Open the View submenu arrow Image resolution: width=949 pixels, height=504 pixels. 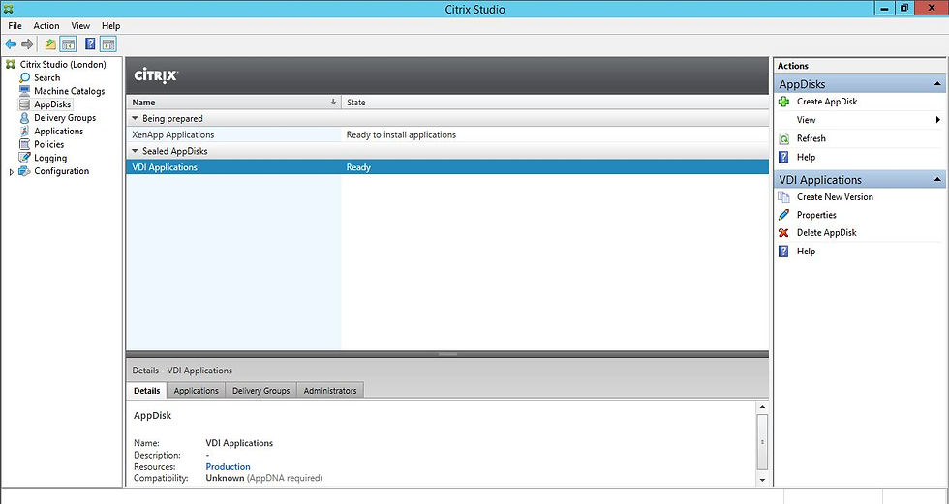[938, 120]
